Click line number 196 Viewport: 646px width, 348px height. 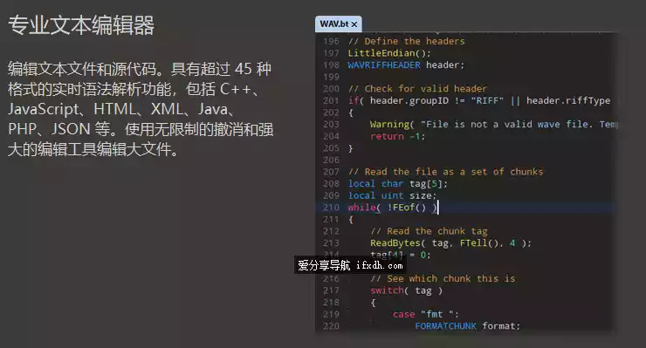coord(331,41)
